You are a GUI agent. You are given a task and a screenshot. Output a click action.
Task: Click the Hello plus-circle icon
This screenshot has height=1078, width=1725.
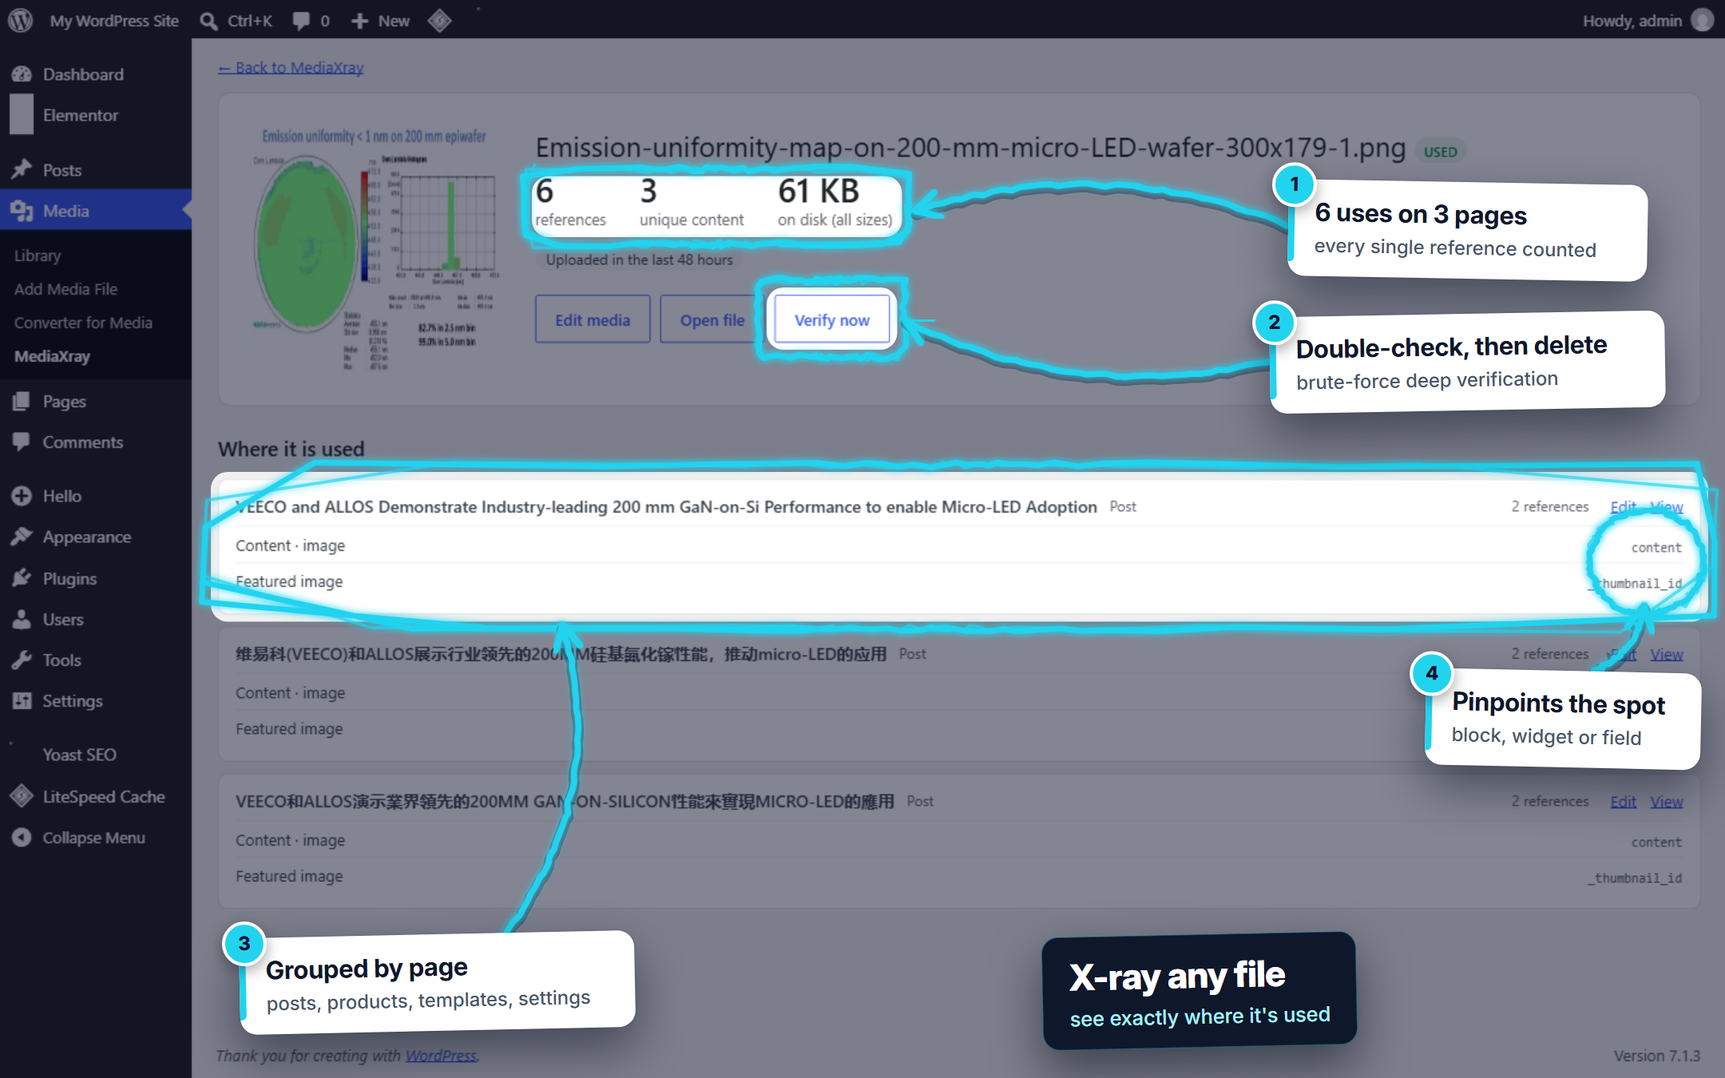[22, 496]
